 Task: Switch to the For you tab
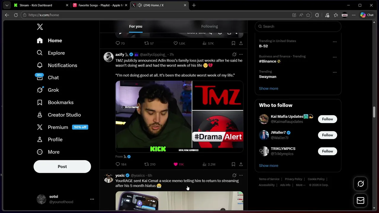[136, 26]
